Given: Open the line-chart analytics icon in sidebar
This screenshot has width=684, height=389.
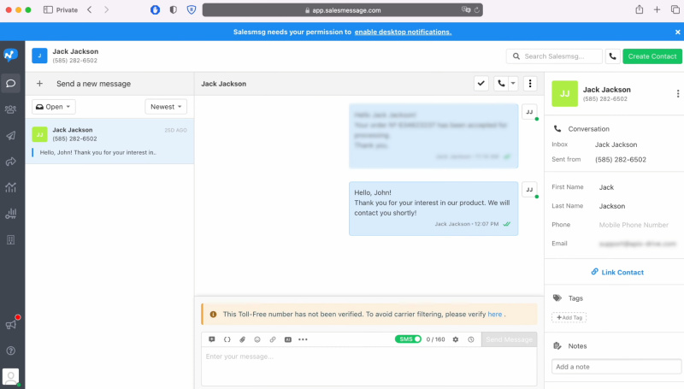Looking at the screenshot, I should click(11, 187).
